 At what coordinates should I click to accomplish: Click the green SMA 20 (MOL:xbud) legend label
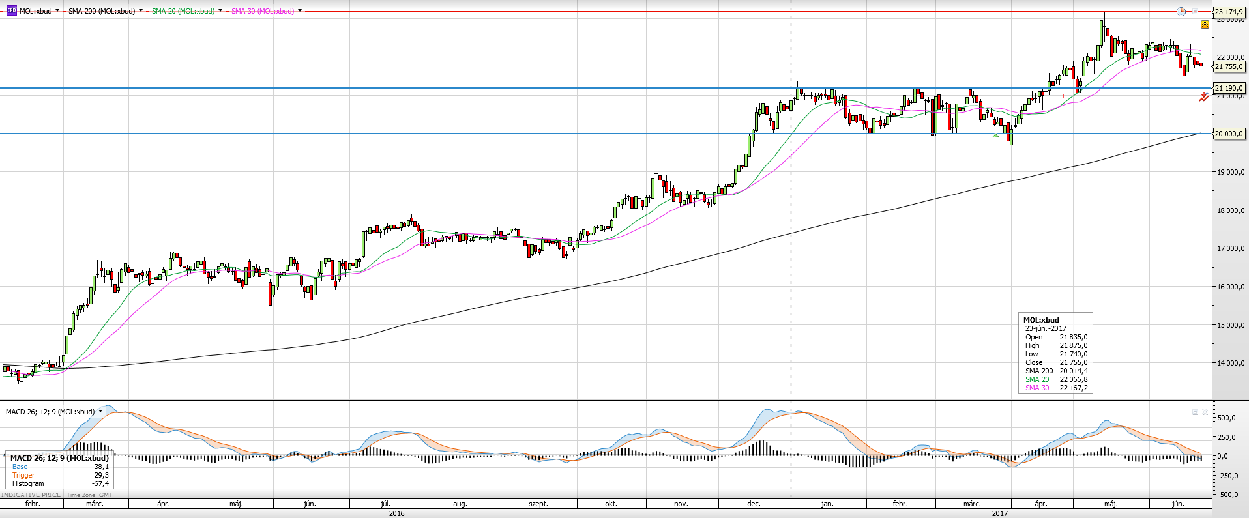(x=183, y=11)
